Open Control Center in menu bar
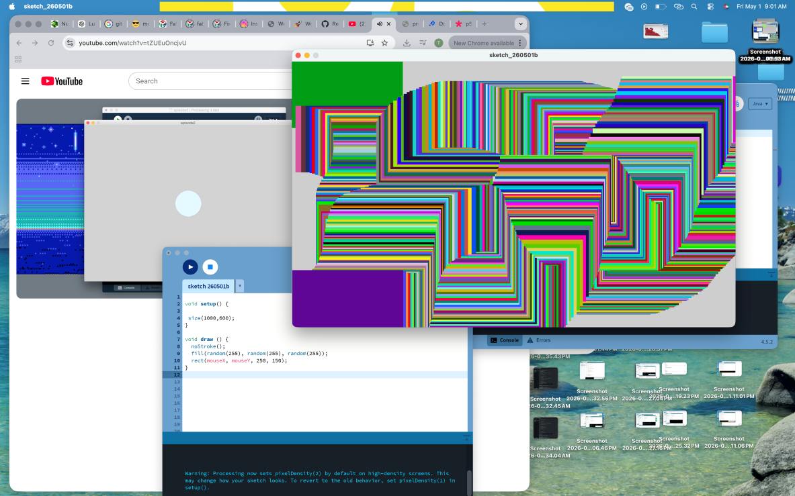Viewport: 795px width, 496px height. tap(710, 7)
